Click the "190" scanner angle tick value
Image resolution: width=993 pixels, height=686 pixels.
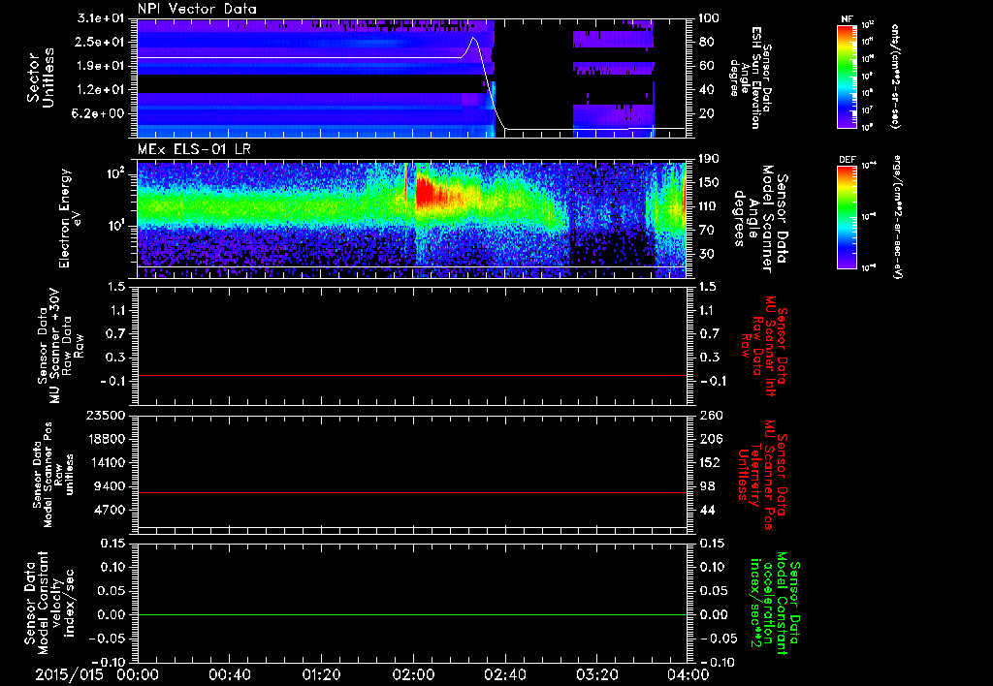coord(709,159)
